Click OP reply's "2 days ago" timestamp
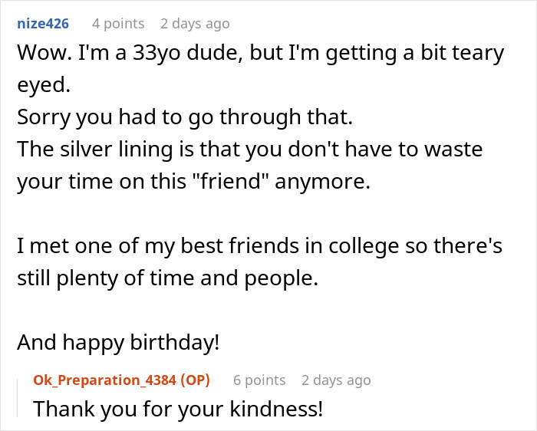Image resolution: width=537 pixels, height=431 pixels. click(336, 380)
